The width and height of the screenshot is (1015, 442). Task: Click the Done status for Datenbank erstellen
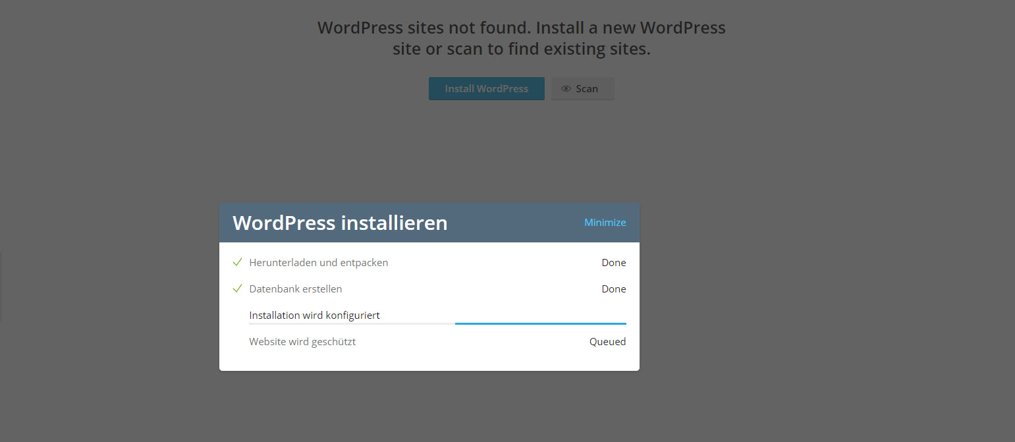click(613, 289)
